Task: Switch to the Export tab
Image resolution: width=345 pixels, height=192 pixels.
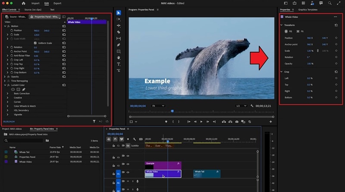Action: click(x=57, y=3)
